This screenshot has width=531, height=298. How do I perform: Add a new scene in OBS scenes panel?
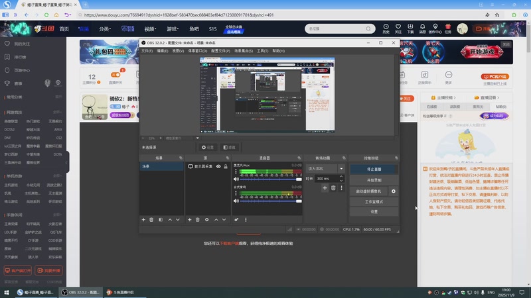[x=143, y=220]
